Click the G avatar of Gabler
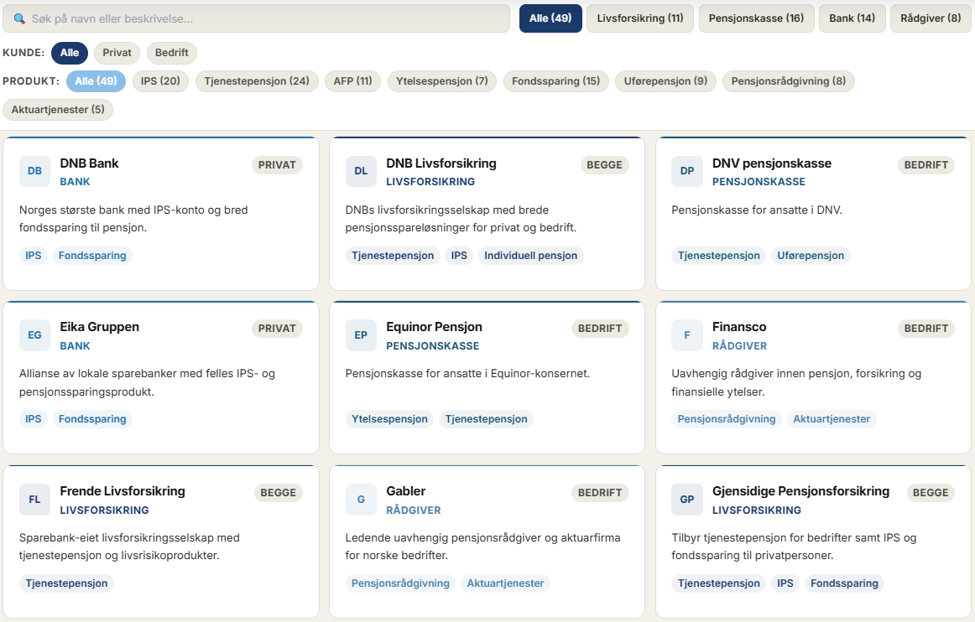This screenshot has height=622, width=975. click(x=362, y=500)
